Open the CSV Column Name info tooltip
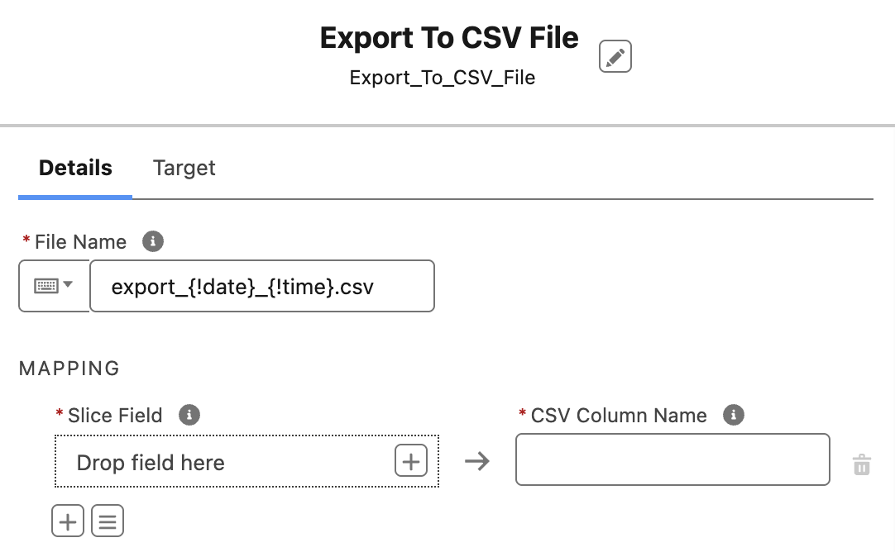Image resolution: width=895 pixels, height=552 pixels. pyautogui.click(x=734, y=415)
